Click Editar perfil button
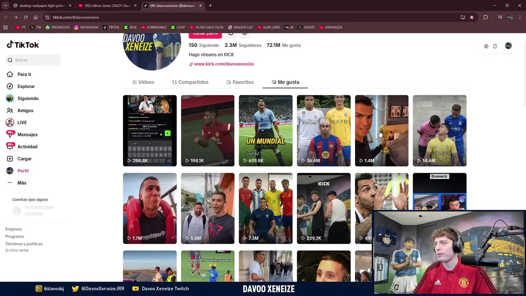Image resolution: width=526 pixels, height=296 pixels. 205,35
